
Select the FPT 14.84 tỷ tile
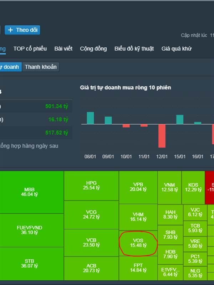[x=138, y=268]
